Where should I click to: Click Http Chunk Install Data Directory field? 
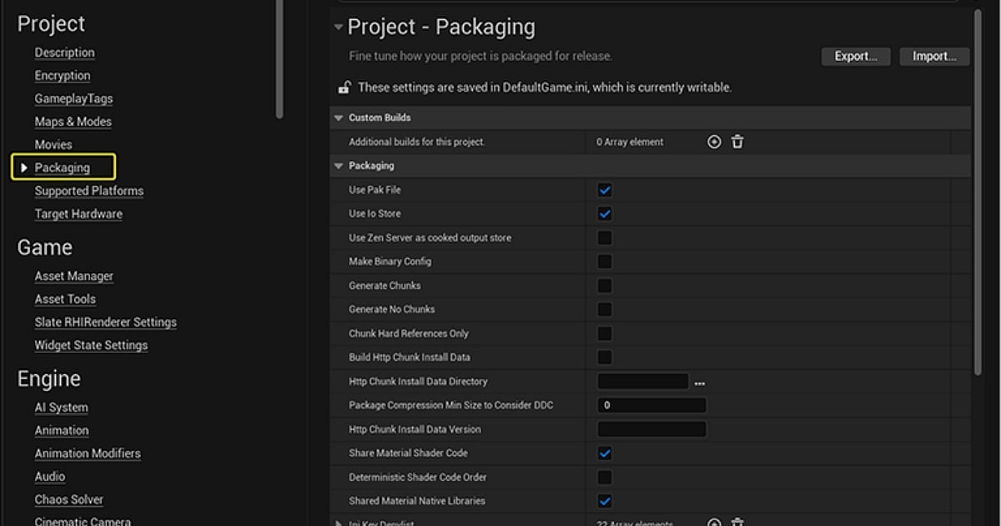tap(643, 382)
